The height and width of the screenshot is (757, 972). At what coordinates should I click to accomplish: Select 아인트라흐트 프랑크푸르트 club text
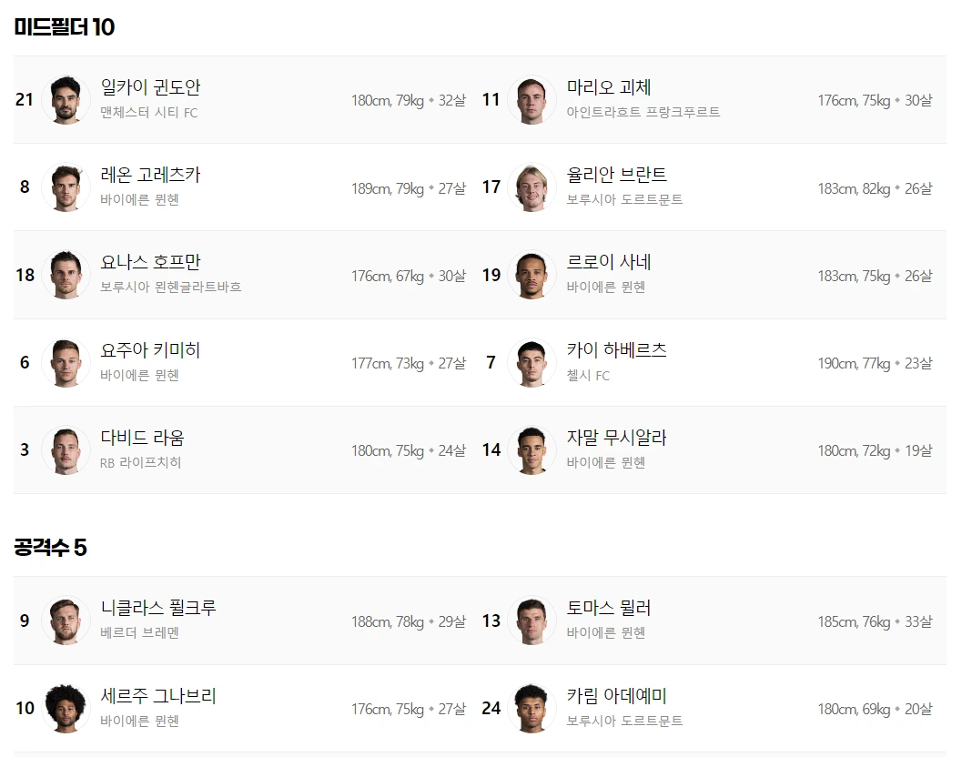643,112
